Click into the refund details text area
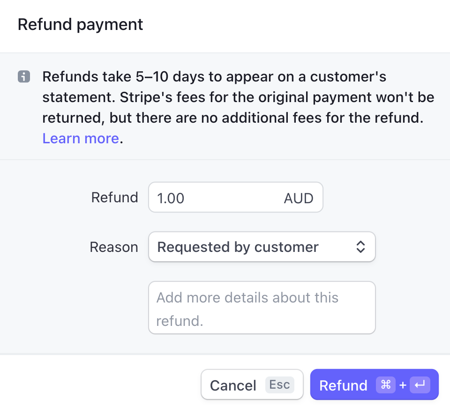 coord(262,308)
